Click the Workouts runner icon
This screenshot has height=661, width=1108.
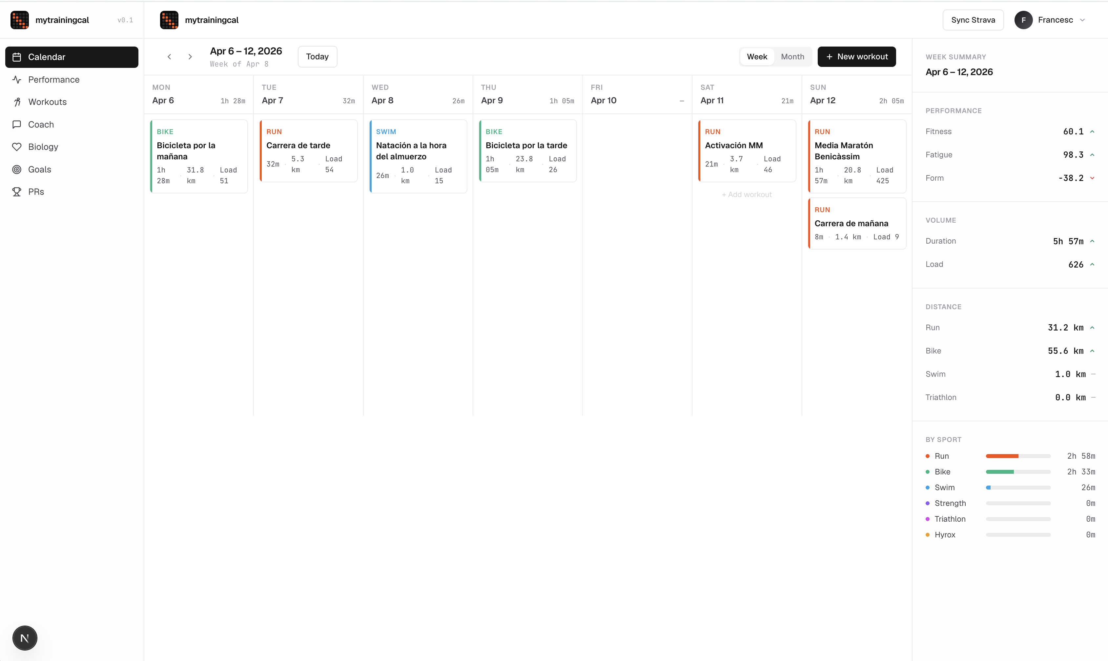coord(17,102)
